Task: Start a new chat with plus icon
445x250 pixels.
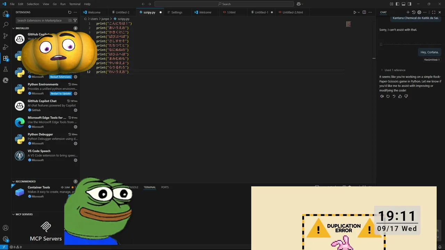Action: coord(408,12)
